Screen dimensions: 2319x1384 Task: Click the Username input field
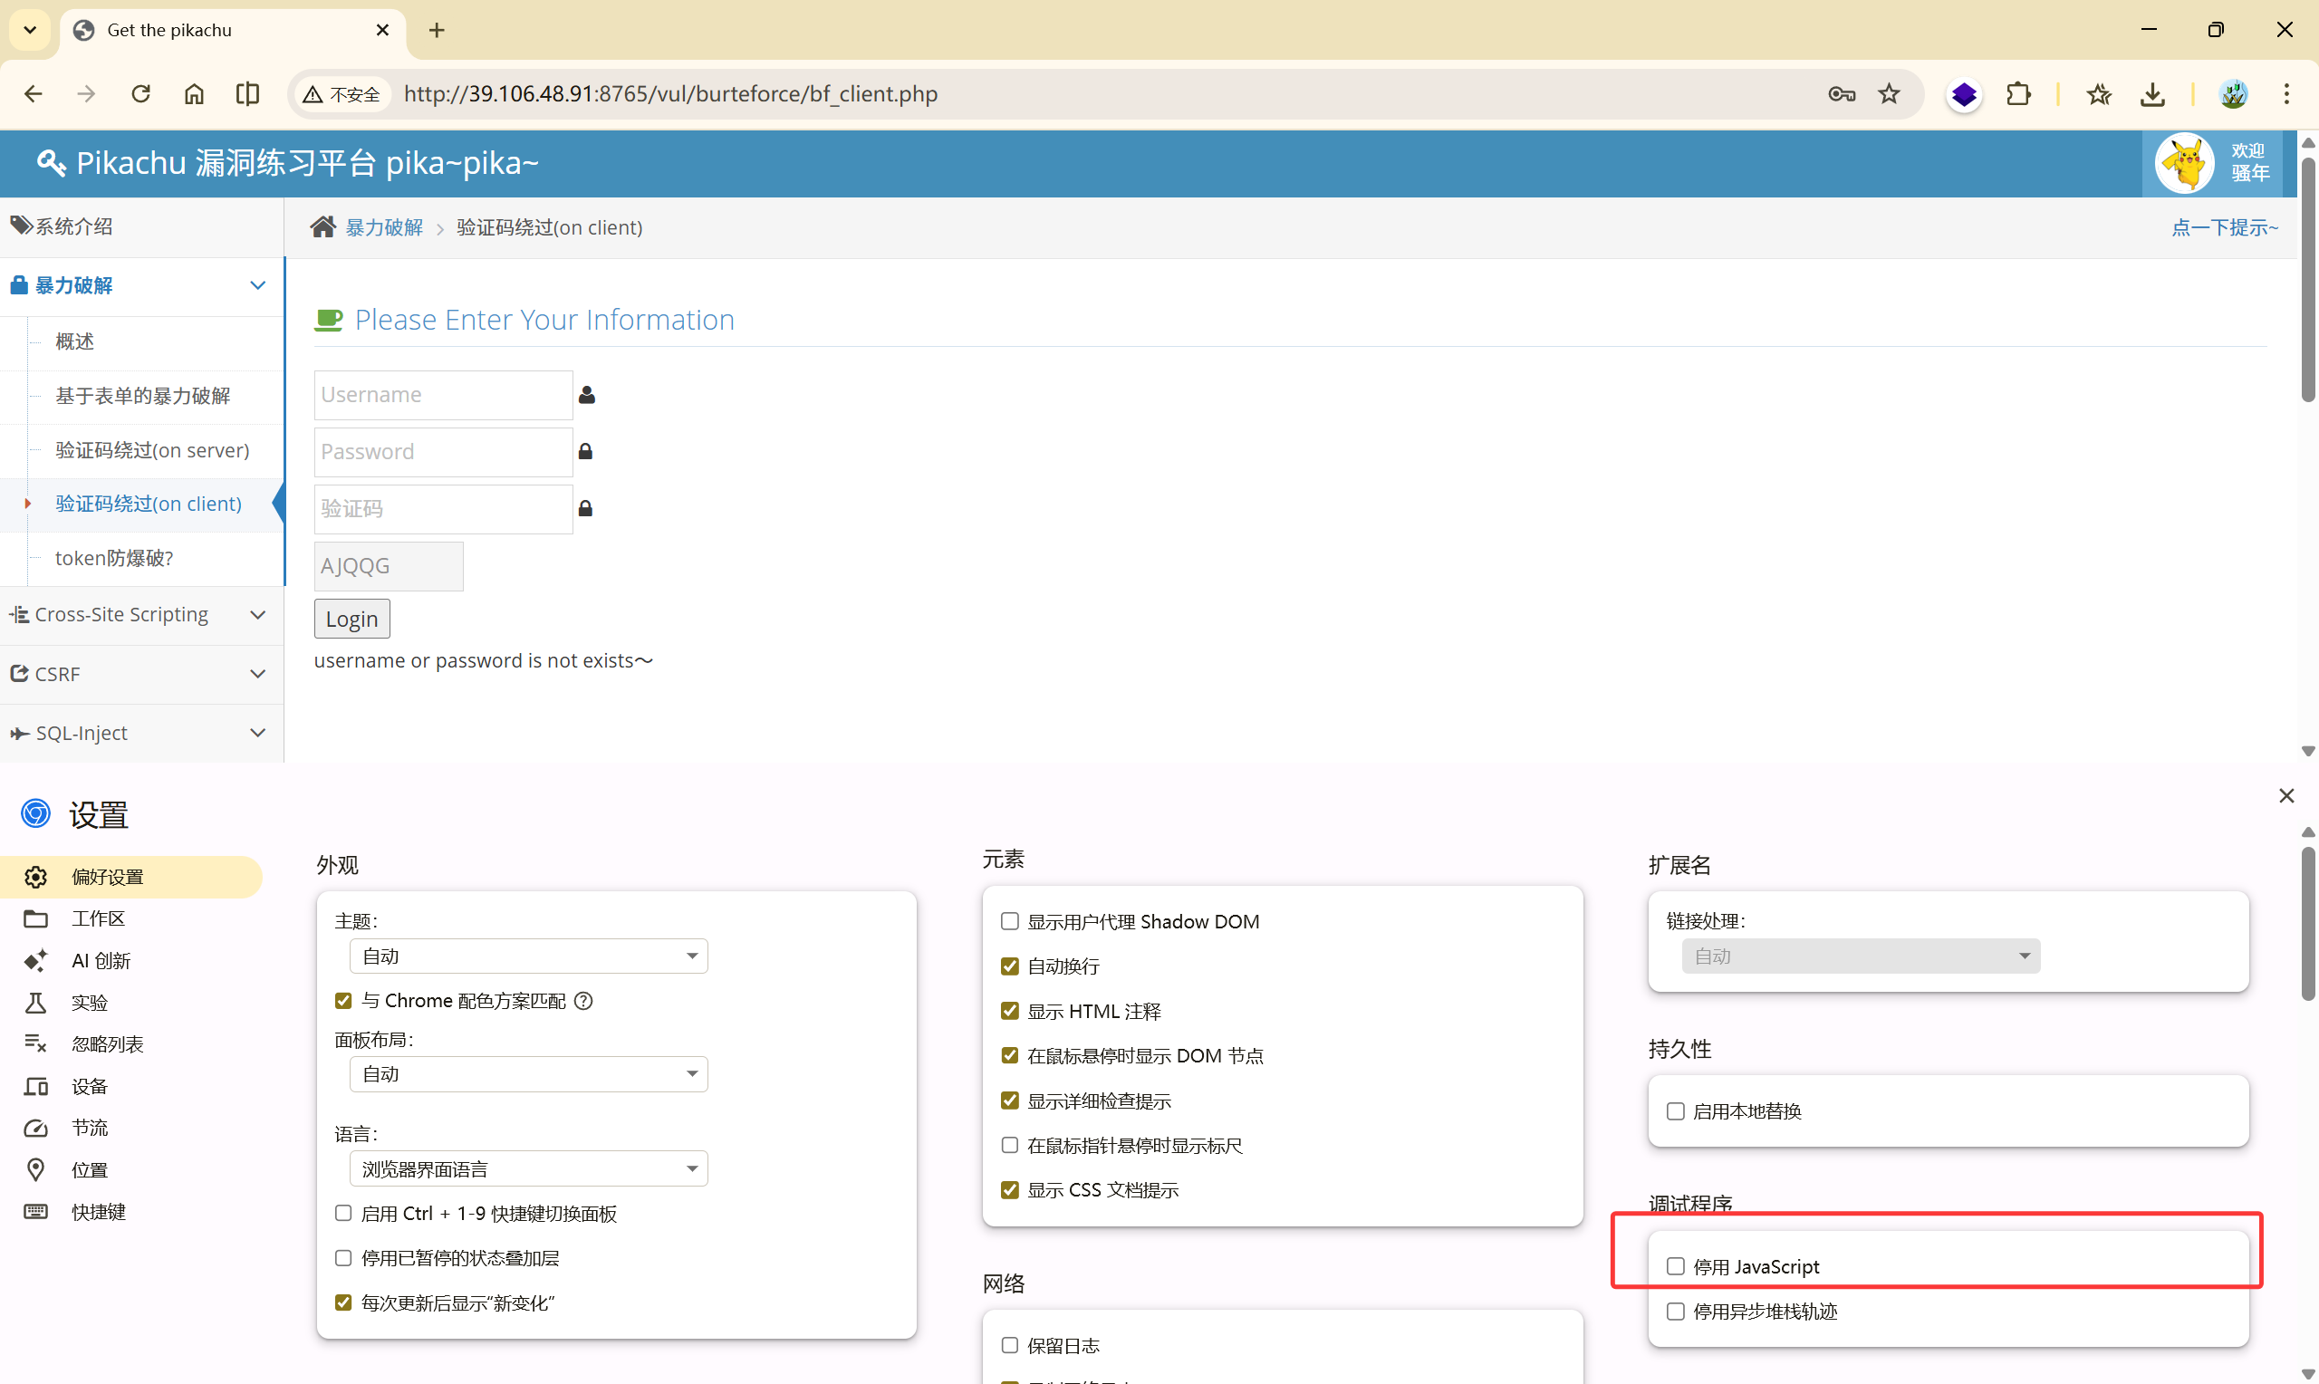click(443, 395)
